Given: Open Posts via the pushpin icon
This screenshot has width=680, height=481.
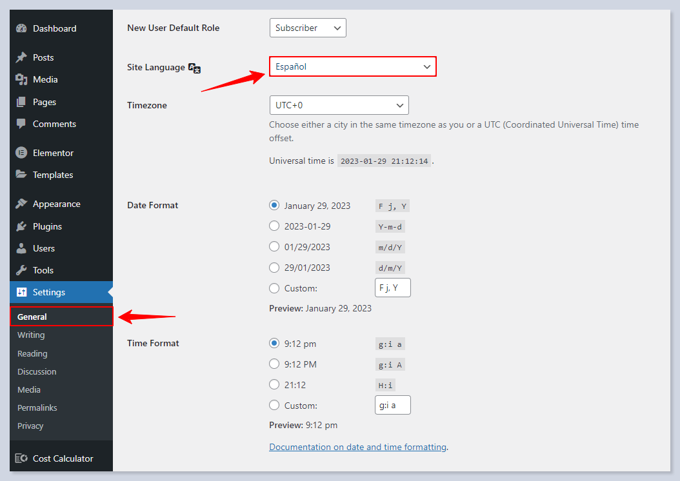Looking at the screenshot, I should (x=21, y=57).
